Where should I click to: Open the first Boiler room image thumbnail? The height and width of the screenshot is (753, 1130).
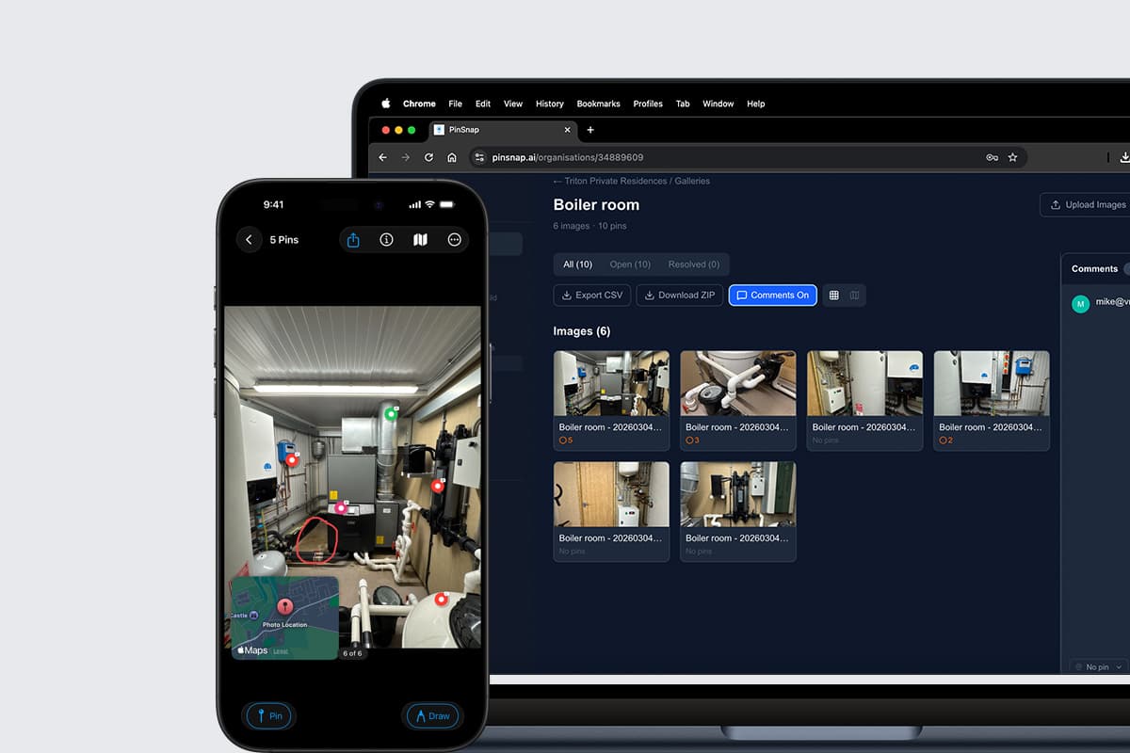point(610,383)
